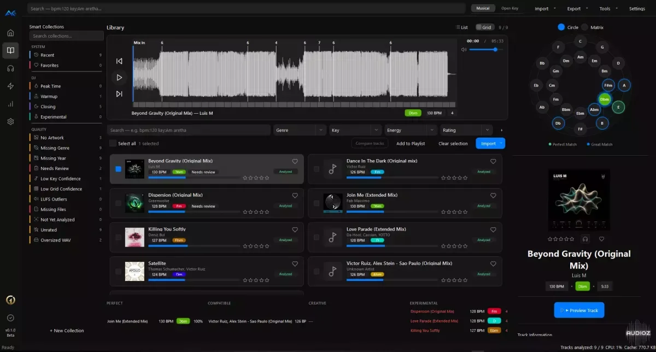Check the Join Me (Extended Mix) checkbox

(x=317, y=203)
